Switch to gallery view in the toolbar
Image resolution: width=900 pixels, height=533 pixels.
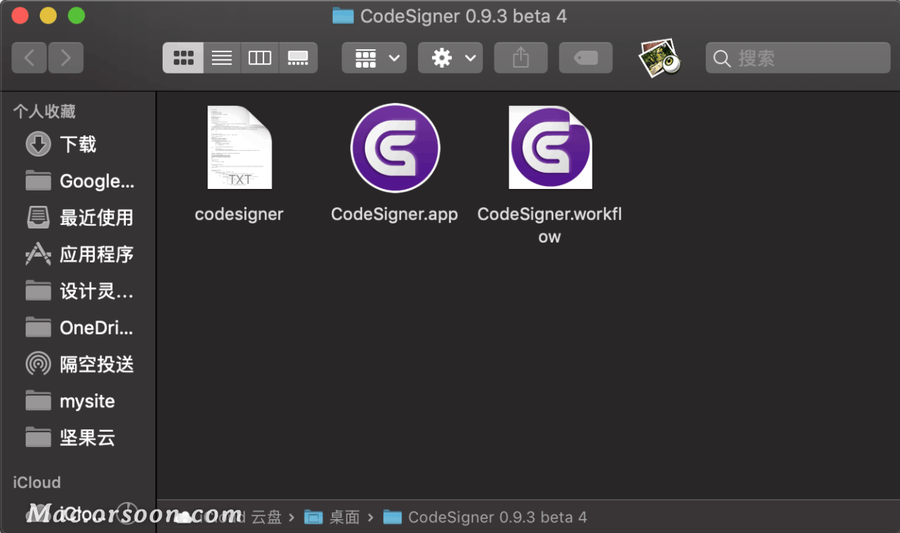click(297, 57)
